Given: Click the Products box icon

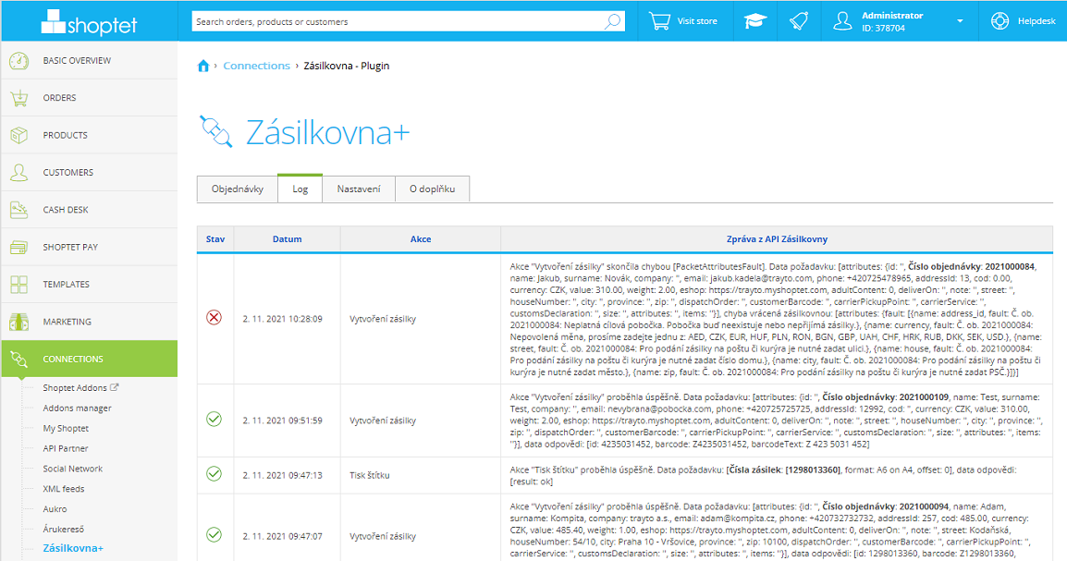Looking at the screenshot, I should tap(19, 135).
